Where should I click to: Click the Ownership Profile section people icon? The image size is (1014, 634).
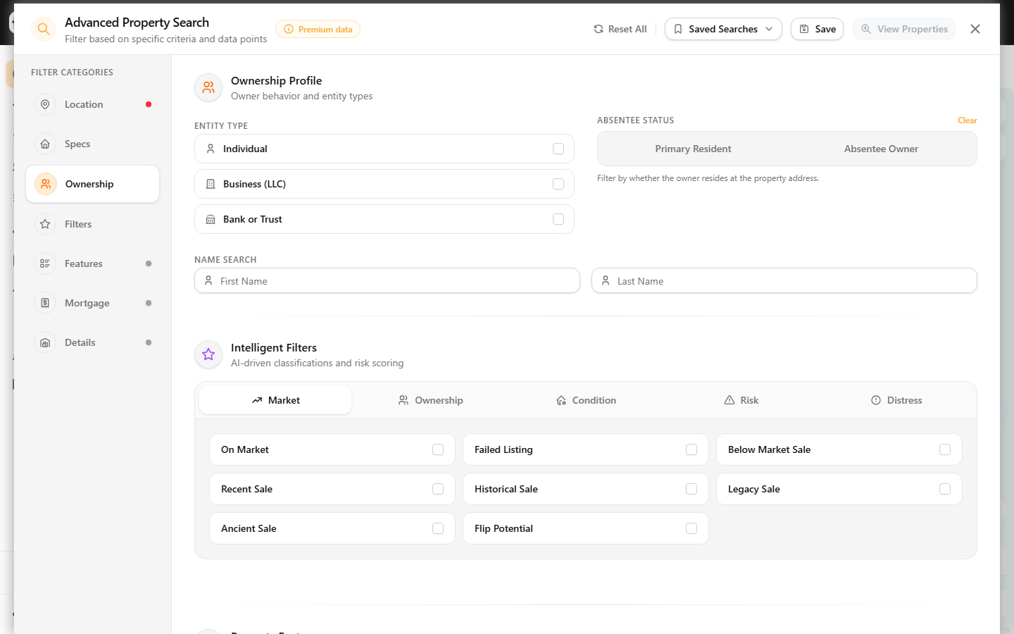point(208,87)
